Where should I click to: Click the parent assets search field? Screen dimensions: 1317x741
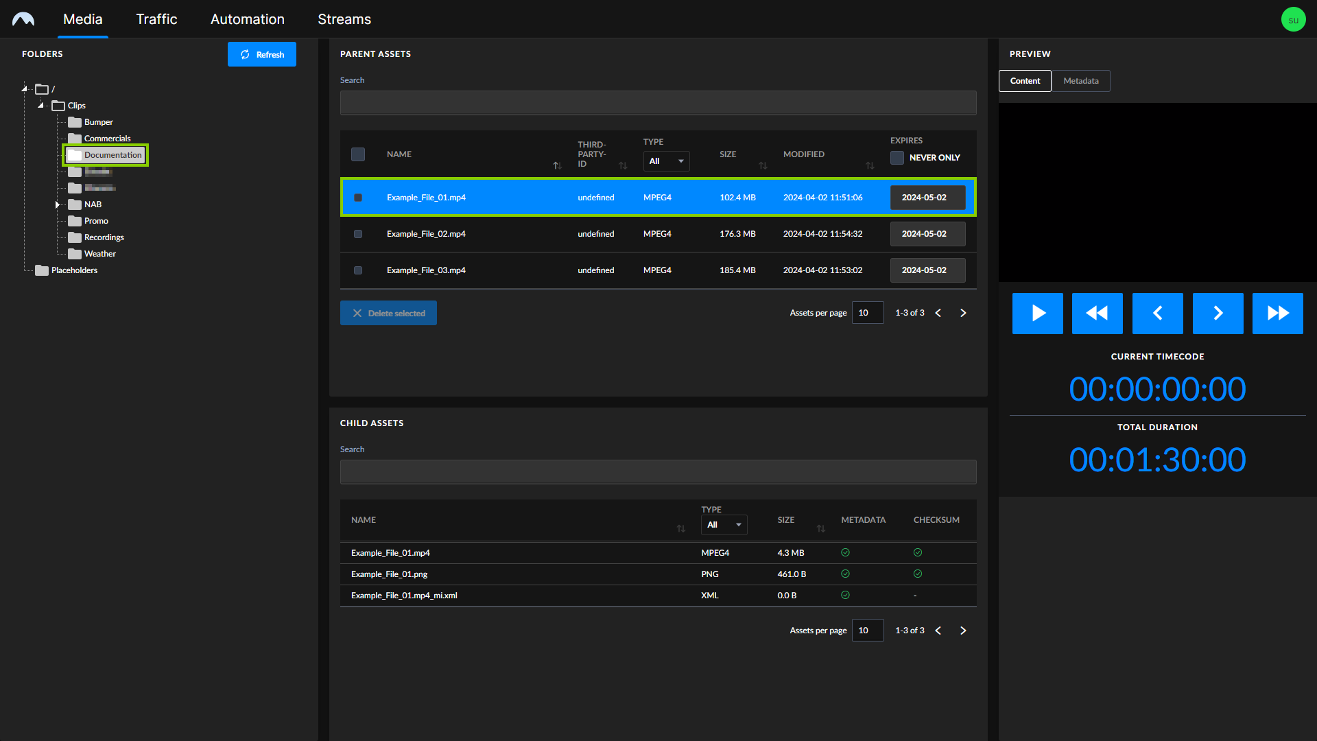tap(657, 102)
